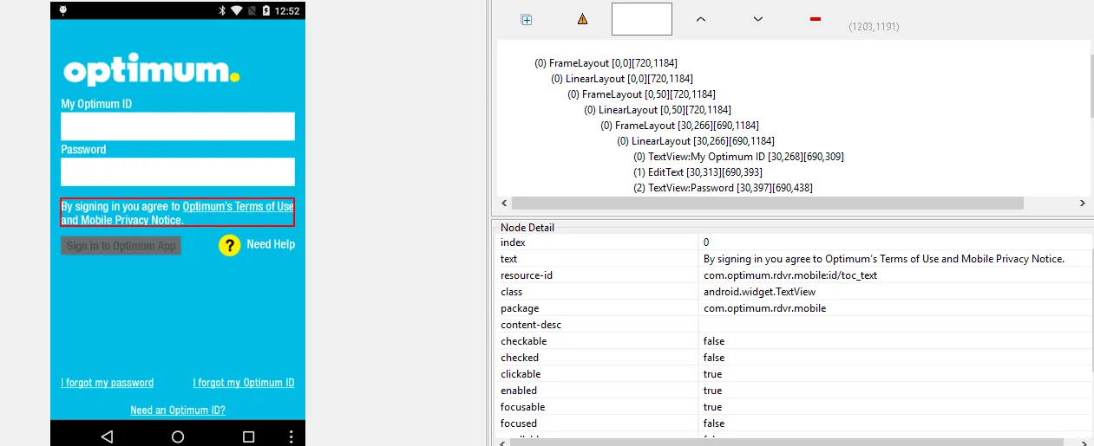Click the focusable property label

click(x=522, y=407)
